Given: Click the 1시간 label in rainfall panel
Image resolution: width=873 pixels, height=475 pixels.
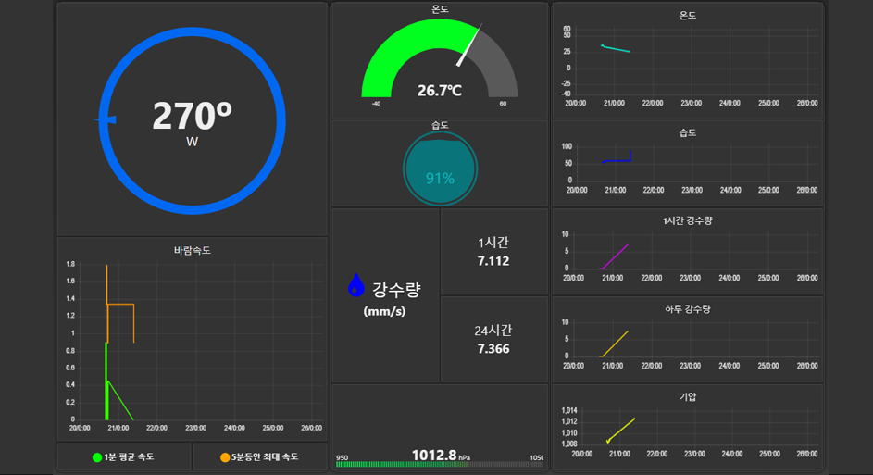Looking at the screenshot, I should tap(493, 243).
